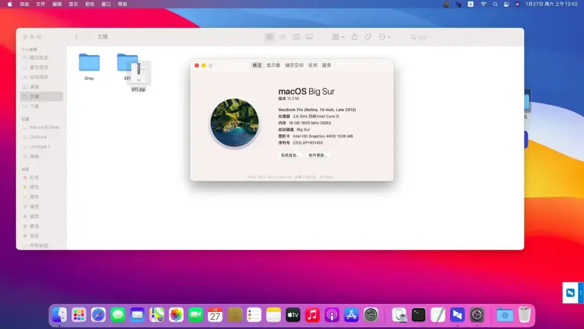Click the Wi-Fi menu bar icon
The height and width of the screenshot is (329, 584).
pos(484,4)
